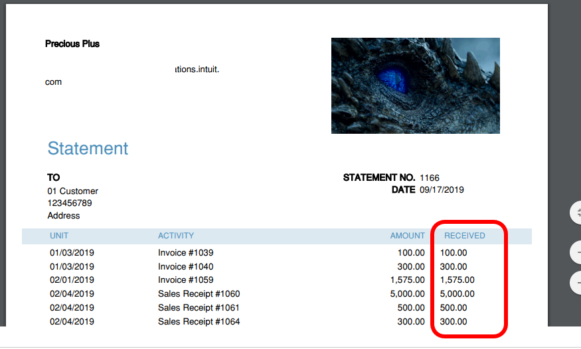The image size is (581, 349).
Task: Click date 02/04/2019 in Sales Receipt #1064 row
Action: click(x=72, y=322)
